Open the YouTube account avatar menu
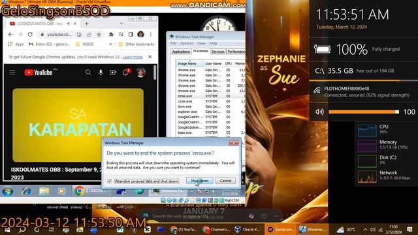Screen dimensions: 418x235 141,72
